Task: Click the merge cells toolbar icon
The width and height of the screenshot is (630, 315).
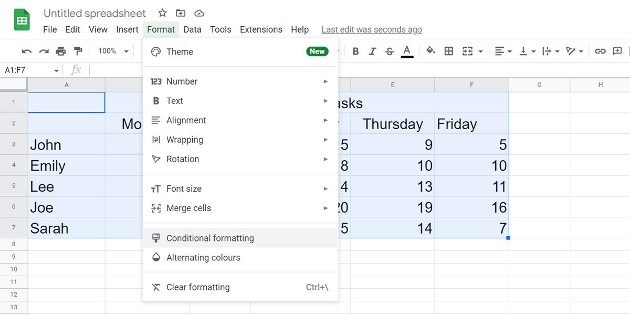Action: click(x=467, y=51)
